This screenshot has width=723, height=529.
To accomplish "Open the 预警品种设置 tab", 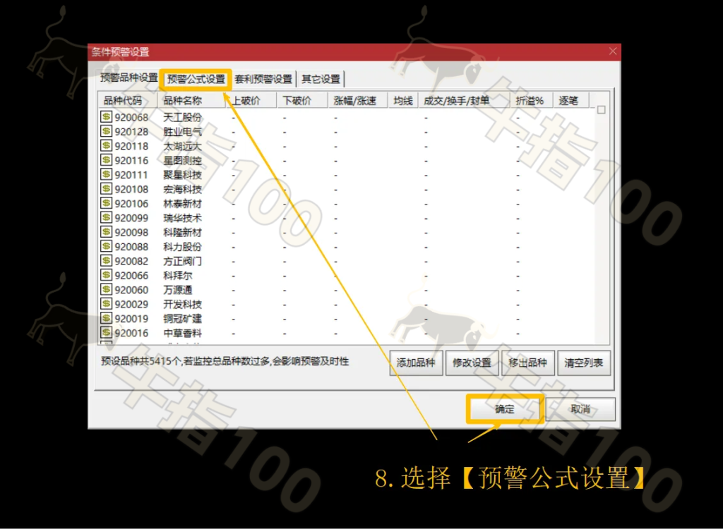I will tap(129, 78).
